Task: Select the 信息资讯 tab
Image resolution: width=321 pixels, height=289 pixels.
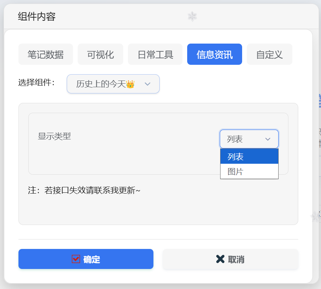Action: pyautogui.click(x=215, y=55)
